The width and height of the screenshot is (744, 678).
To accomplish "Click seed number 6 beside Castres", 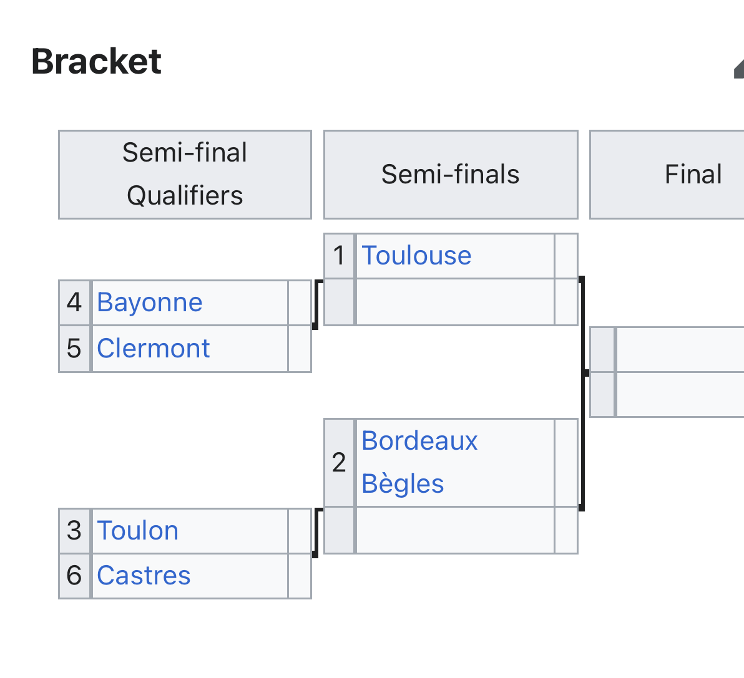I will 75,576.
